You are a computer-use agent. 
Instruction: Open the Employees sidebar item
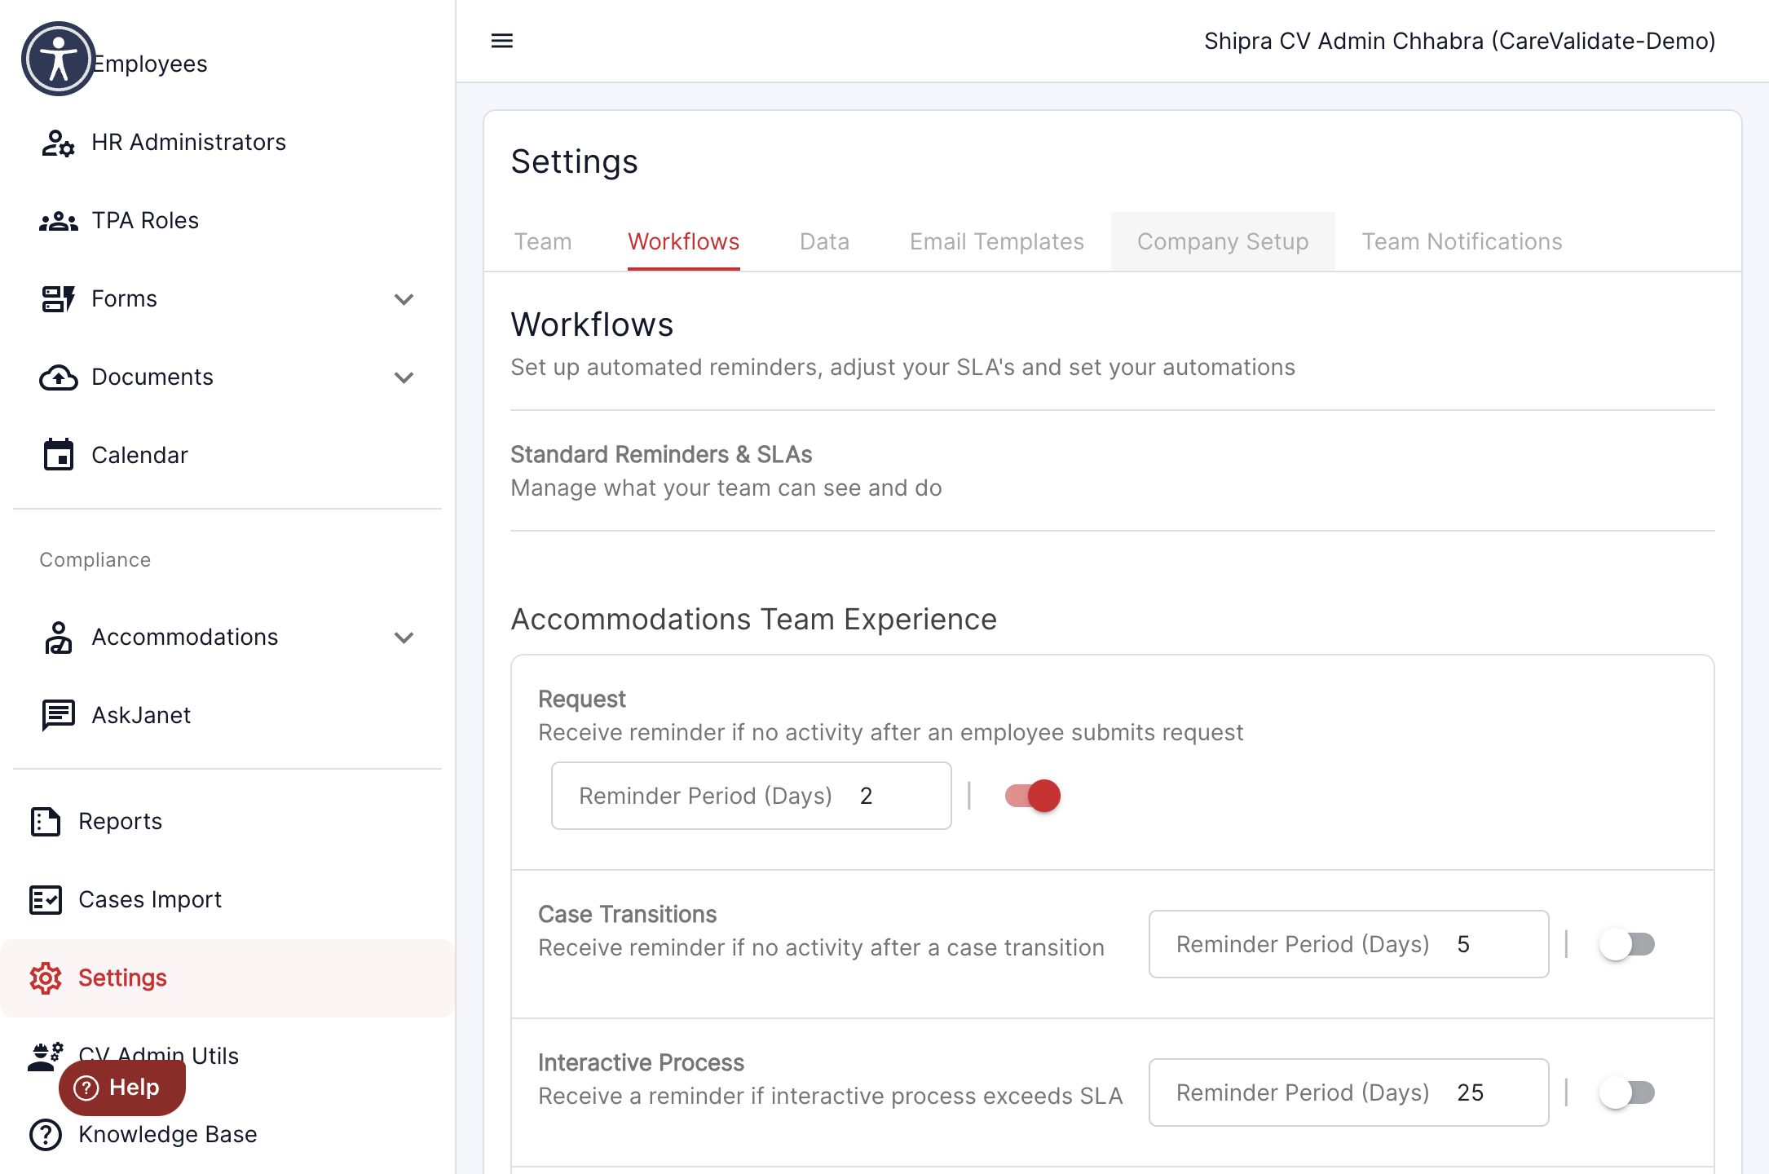click(x=227, y=64)
